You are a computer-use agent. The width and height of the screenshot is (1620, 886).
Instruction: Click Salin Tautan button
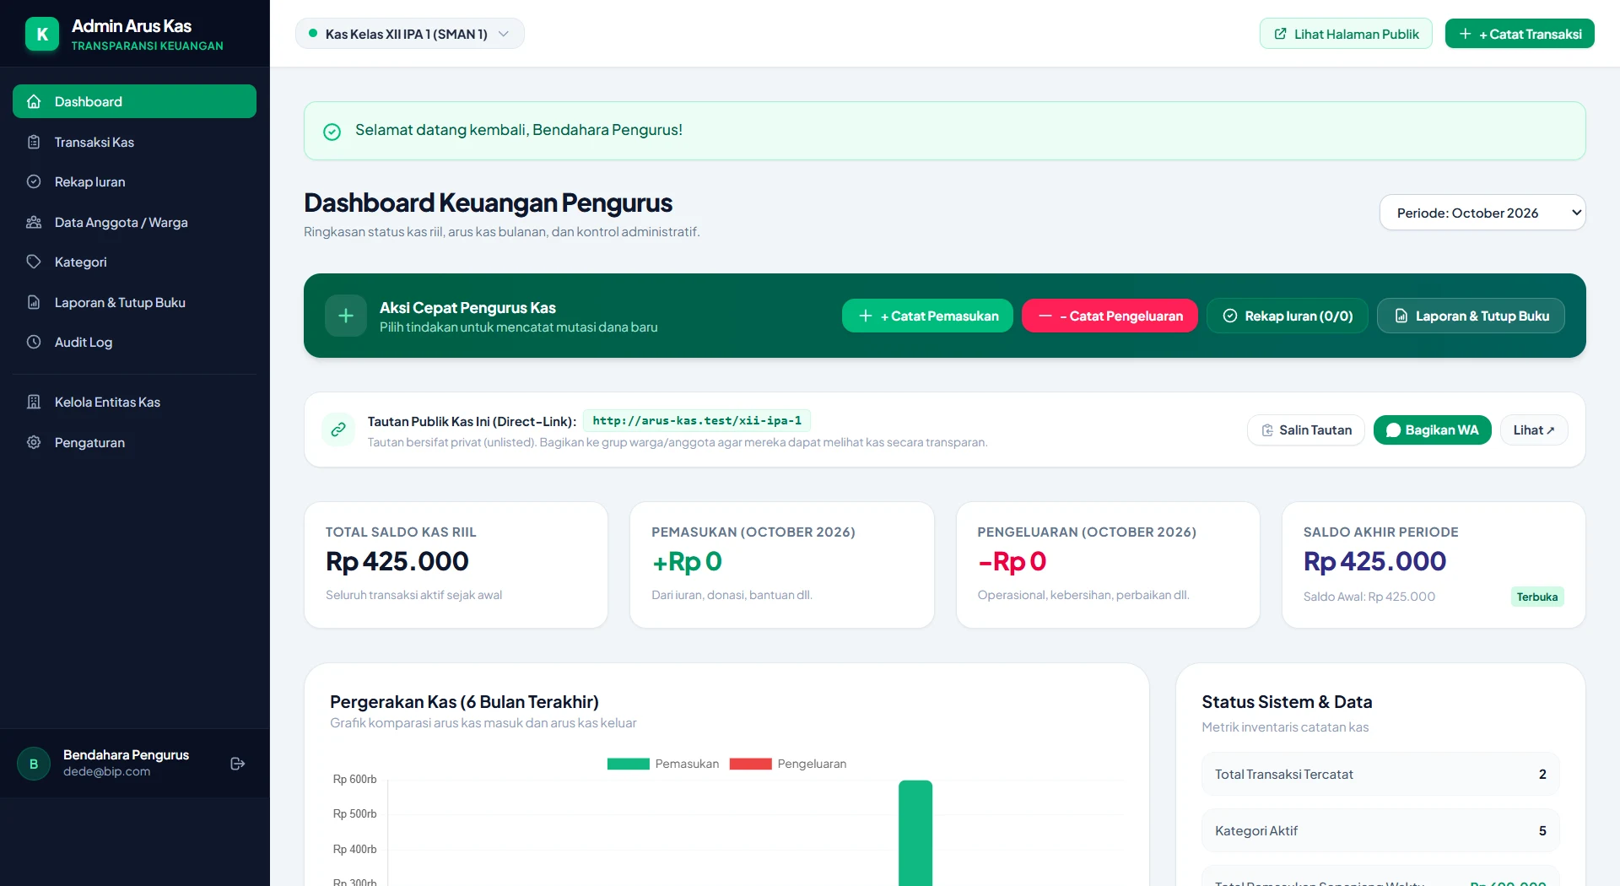(x=1305, y=430)
